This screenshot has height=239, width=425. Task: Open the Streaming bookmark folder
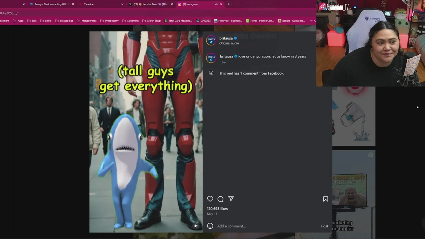pos(130,21)
